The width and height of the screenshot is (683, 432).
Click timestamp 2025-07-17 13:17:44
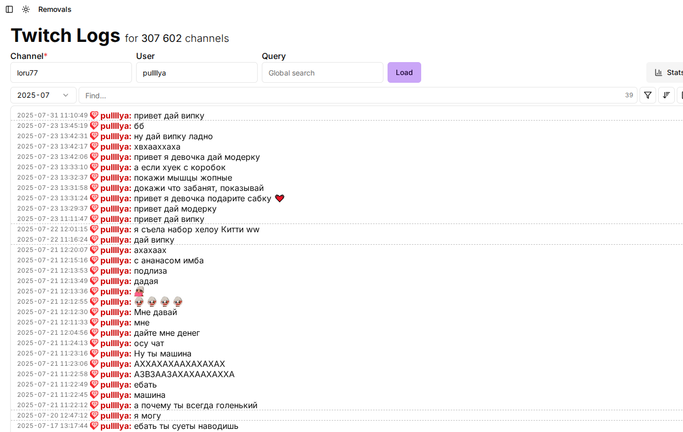52,426
